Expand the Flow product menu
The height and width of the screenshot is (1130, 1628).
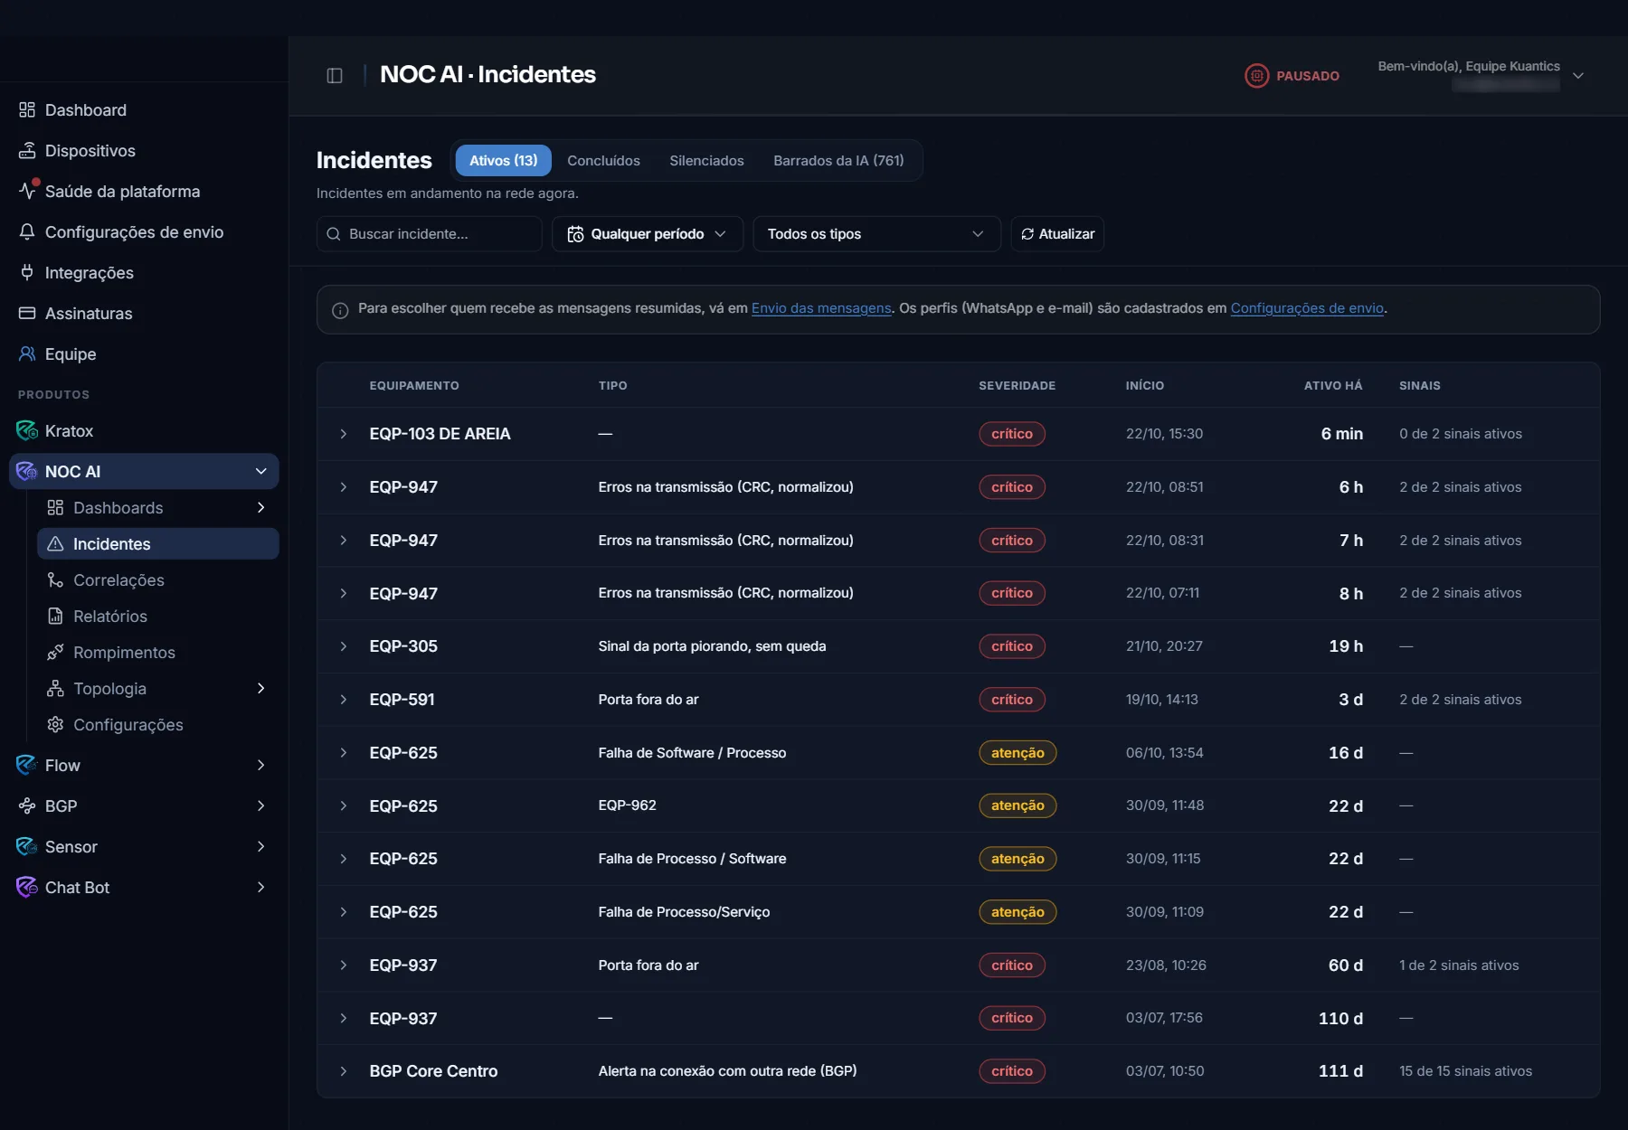(x=260, y=766)
